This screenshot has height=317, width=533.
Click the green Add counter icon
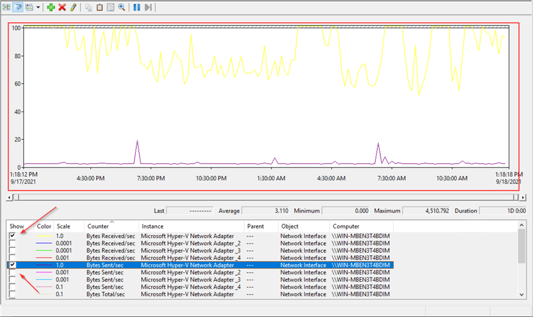(51, 7)
